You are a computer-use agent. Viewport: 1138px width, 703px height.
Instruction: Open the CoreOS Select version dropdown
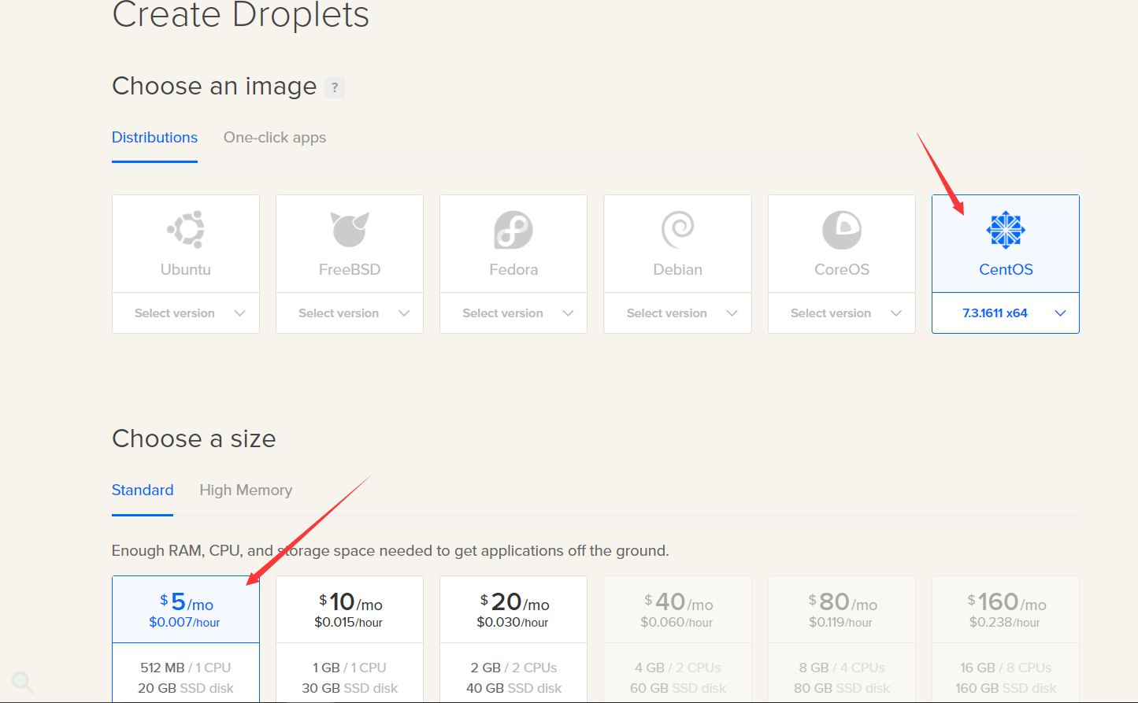coord(842,313)
